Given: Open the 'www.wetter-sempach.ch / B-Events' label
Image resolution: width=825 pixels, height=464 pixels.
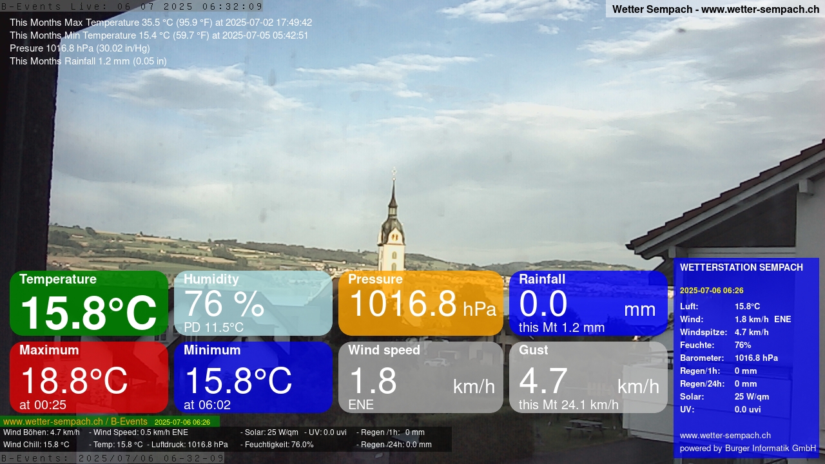Looking at the screenshot, I should click(75, 422).
